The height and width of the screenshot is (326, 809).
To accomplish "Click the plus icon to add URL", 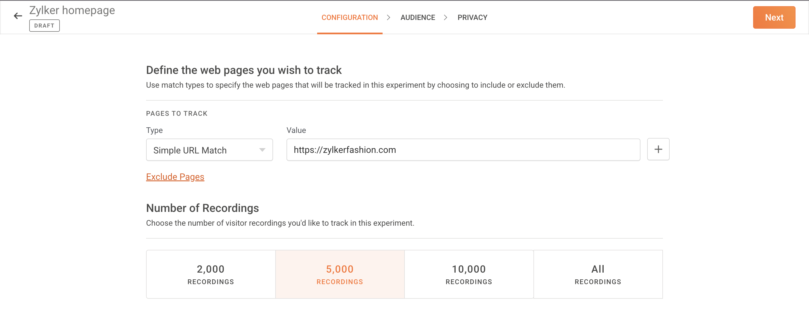I will (x=658, y=149).
